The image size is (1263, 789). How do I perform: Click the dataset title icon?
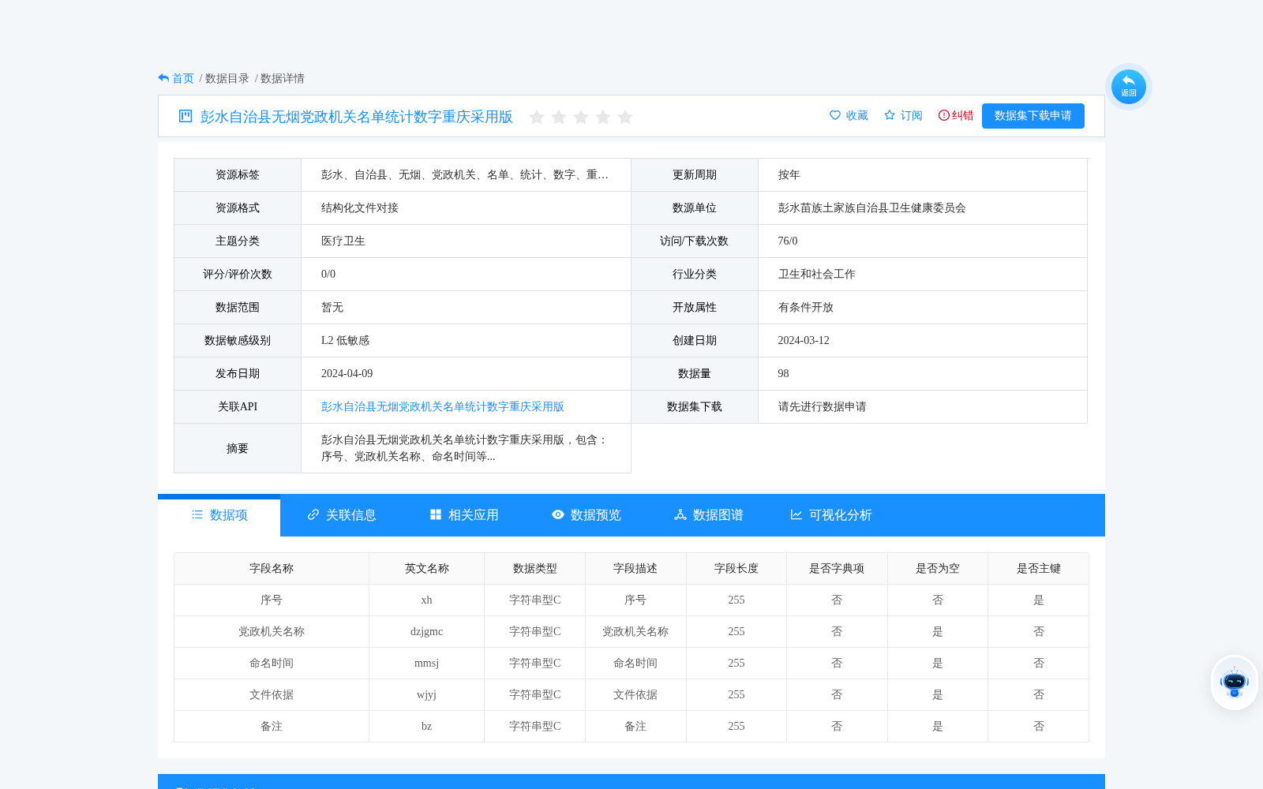[x=186, y=116]
